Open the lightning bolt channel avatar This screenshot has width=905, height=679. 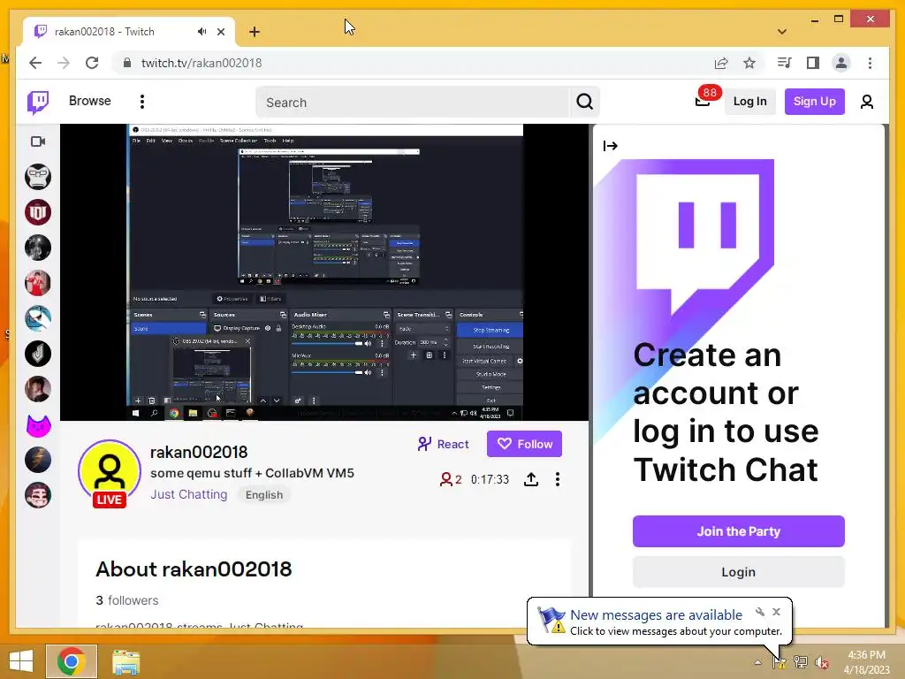click(x=38, y=460)
